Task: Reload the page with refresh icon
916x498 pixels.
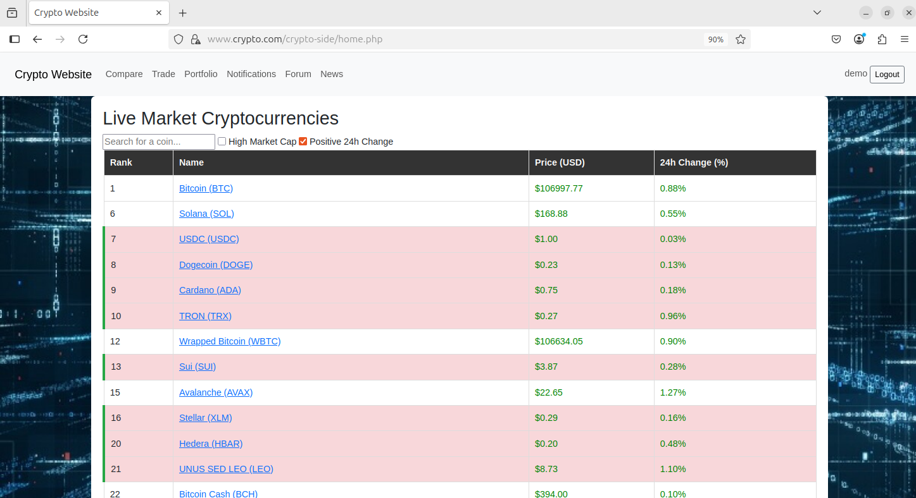Action: pos(83,39)
